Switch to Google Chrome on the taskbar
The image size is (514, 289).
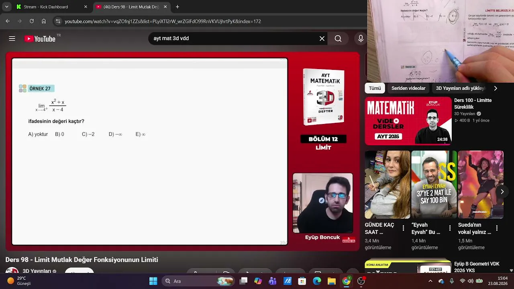346,281
